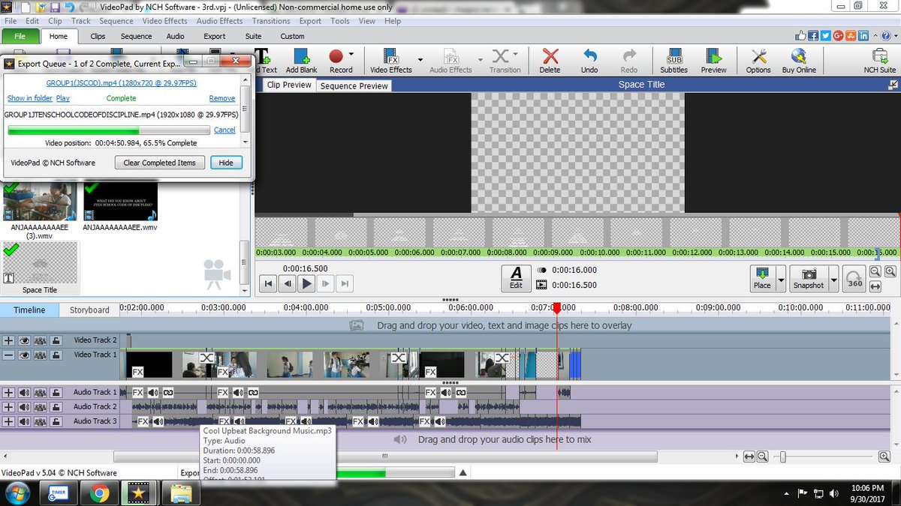Image resolution: width=901 pixels, height=506 pixels.
Task: Click the LinkedIn share icon
Action: click(x=864, y=35)
